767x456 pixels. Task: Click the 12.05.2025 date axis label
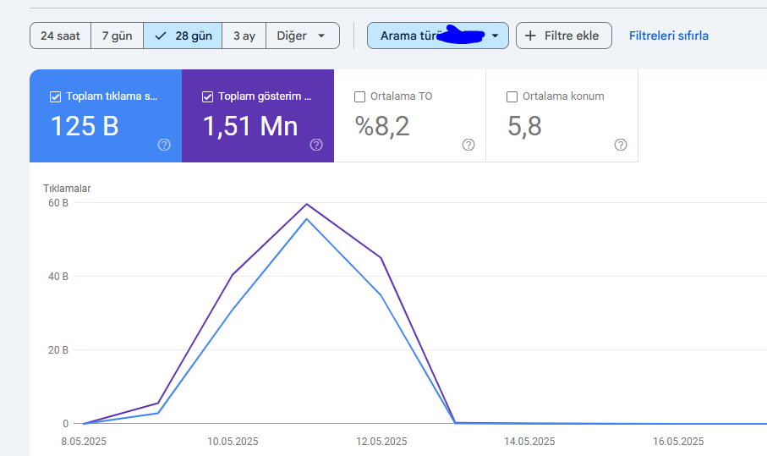[381, 442]
